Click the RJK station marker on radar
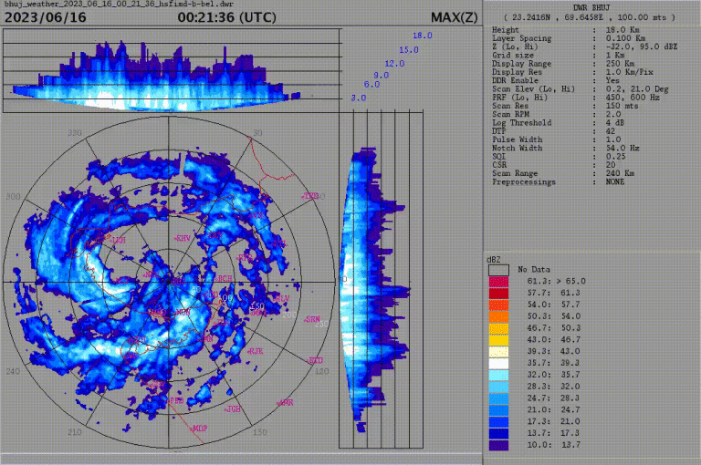 (x=255, y=351)
